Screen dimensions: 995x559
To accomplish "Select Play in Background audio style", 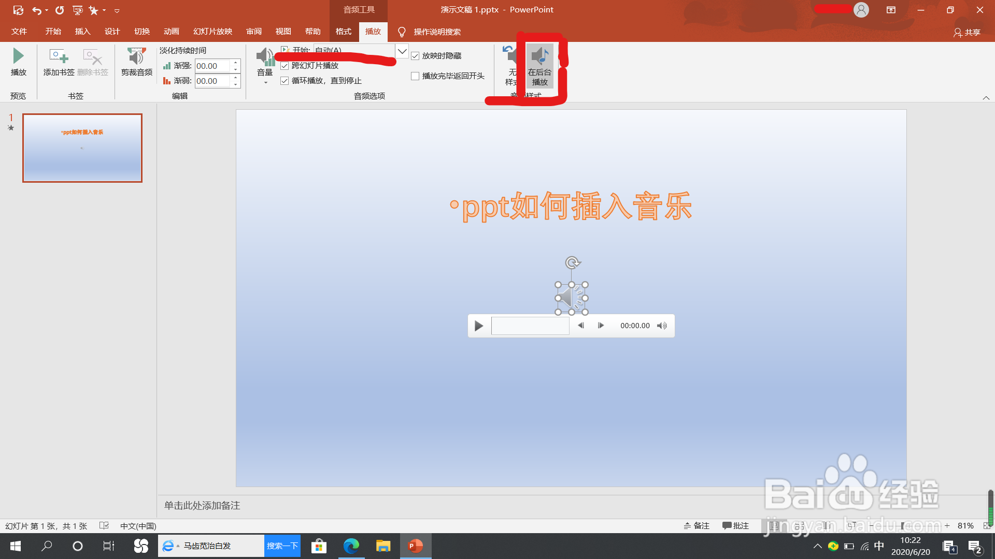I will (x=539, y=65).
